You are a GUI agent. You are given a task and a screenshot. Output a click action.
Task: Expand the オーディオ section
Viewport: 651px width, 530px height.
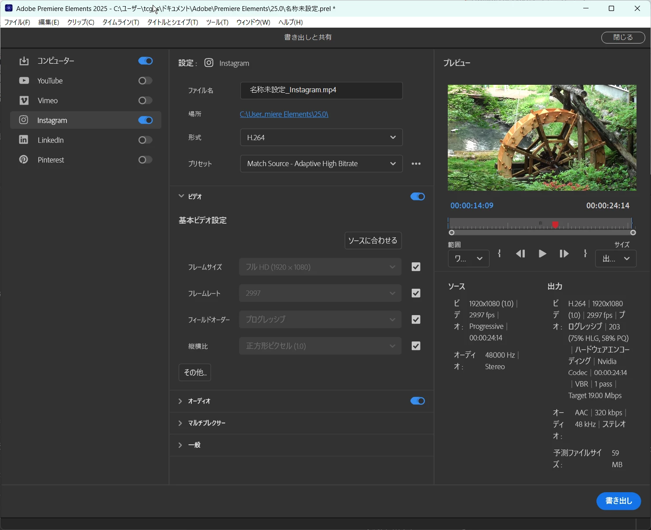(x=180, y=401)
